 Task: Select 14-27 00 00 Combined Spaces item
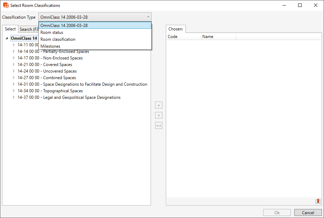[47, 78]
